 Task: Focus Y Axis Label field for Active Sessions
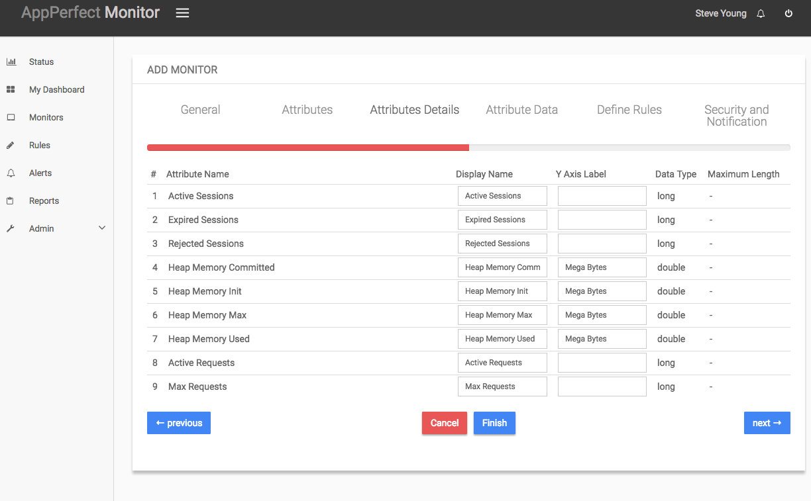tap(602, 196)
